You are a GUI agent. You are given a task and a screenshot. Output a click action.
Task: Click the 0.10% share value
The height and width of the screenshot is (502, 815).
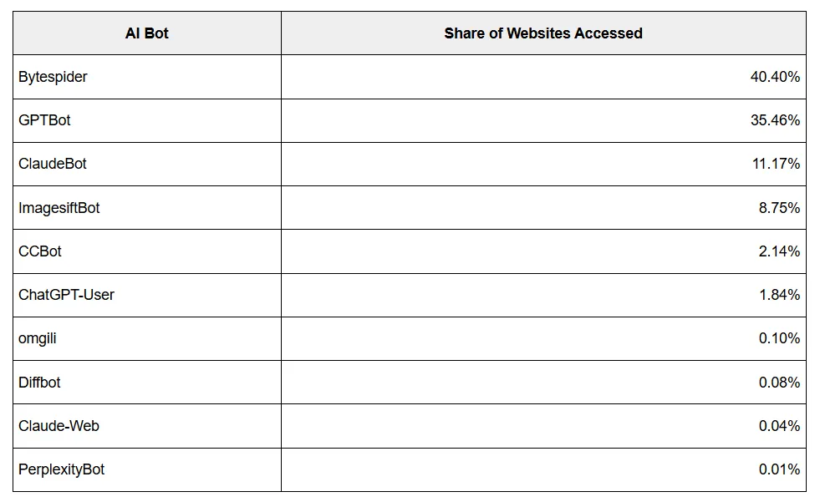click(779, 338)
